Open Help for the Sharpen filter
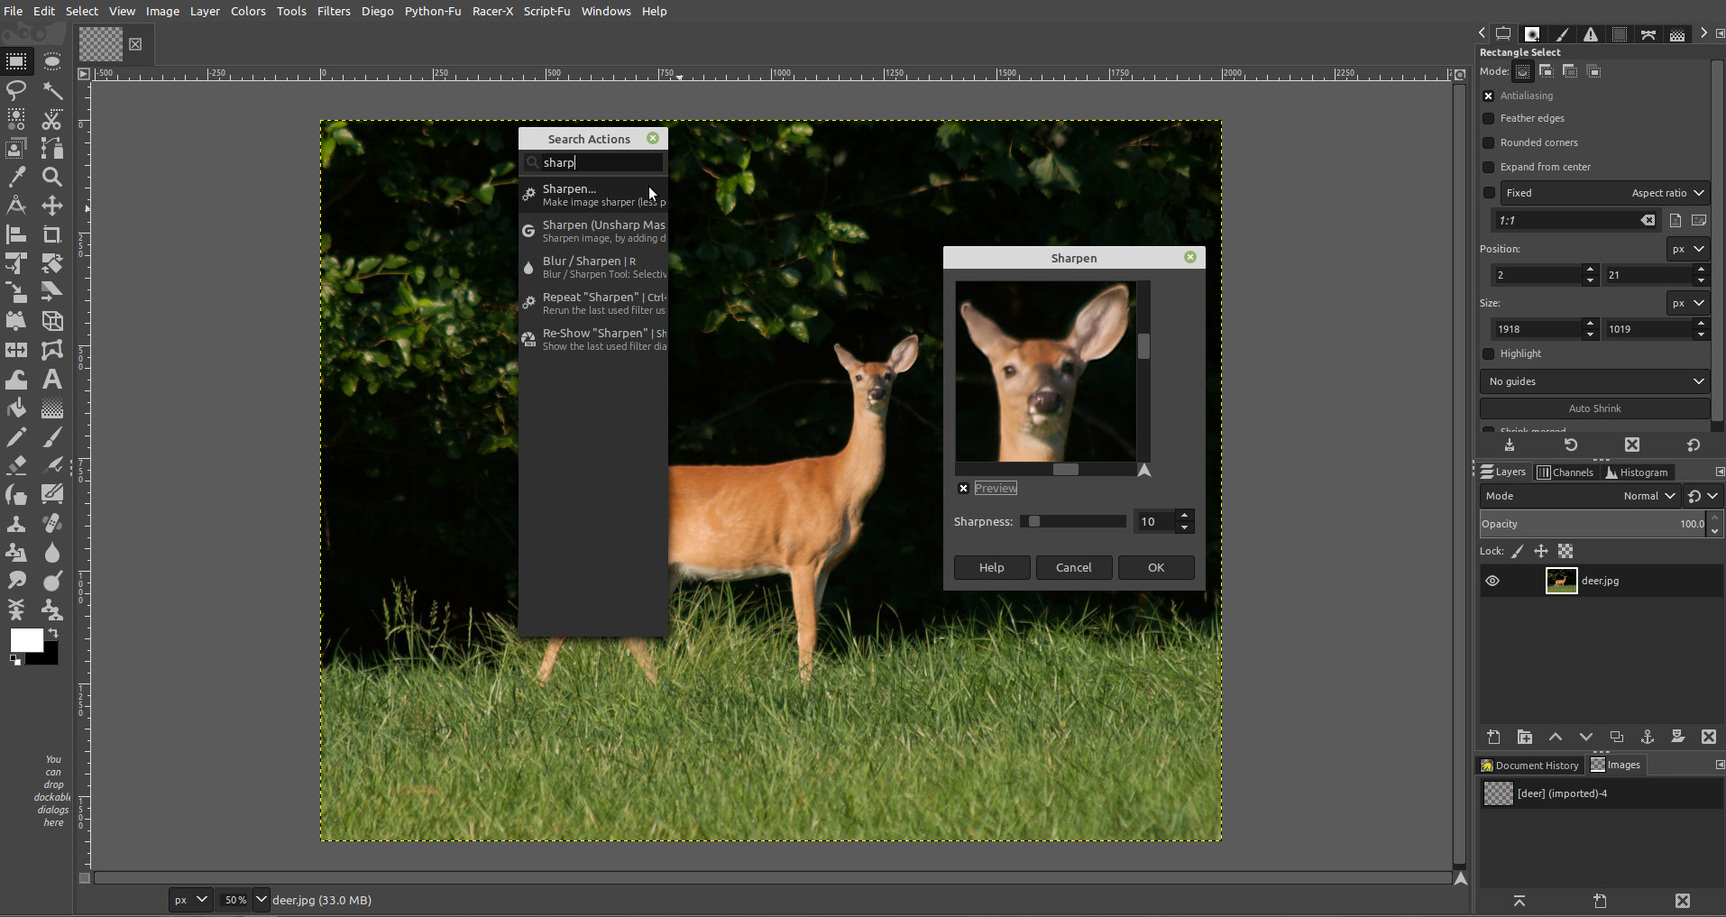The height and width of the screenshot is (917, 1726). pos(991,567)
